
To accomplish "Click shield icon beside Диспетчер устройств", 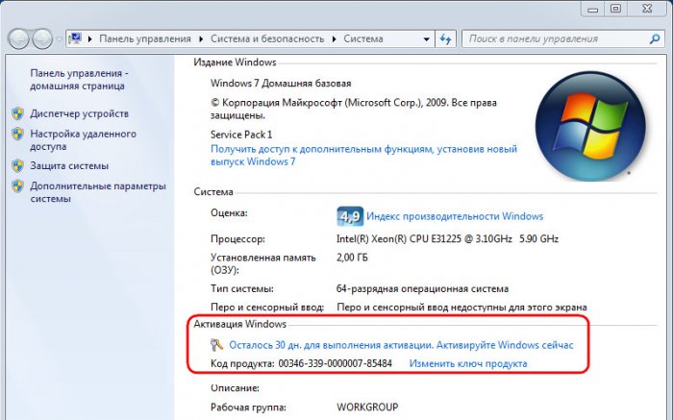I will [17, 113].
